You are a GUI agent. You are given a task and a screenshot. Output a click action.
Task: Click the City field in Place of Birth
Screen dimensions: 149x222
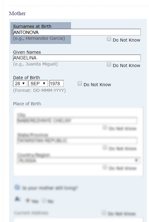[77, 121]
